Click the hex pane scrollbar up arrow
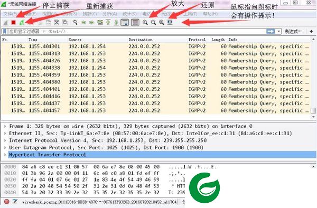This screenshot has width=317, height=208. pos(313,167)
